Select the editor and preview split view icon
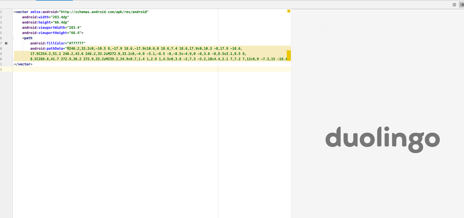This screenshot has width=464, height=218. point(462,5)
